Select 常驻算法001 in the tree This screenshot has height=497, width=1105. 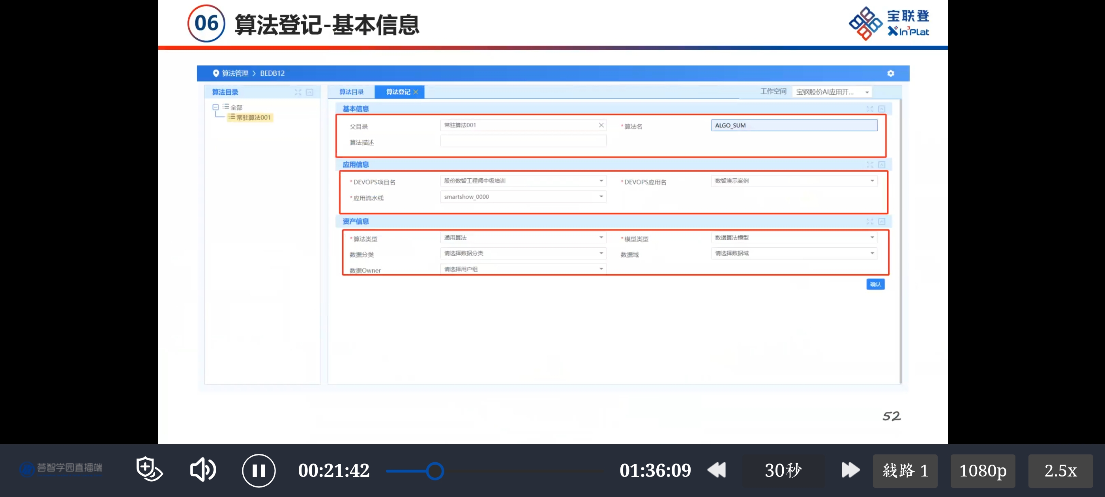click(x=253, y=118)
